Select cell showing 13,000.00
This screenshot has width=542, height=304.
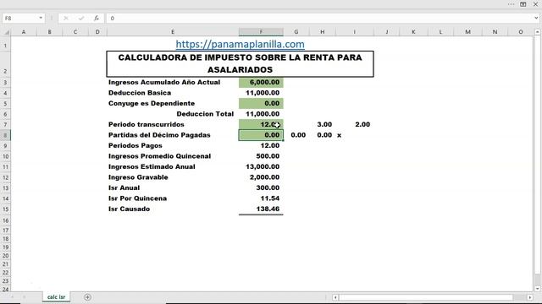[x=261, y=166]
